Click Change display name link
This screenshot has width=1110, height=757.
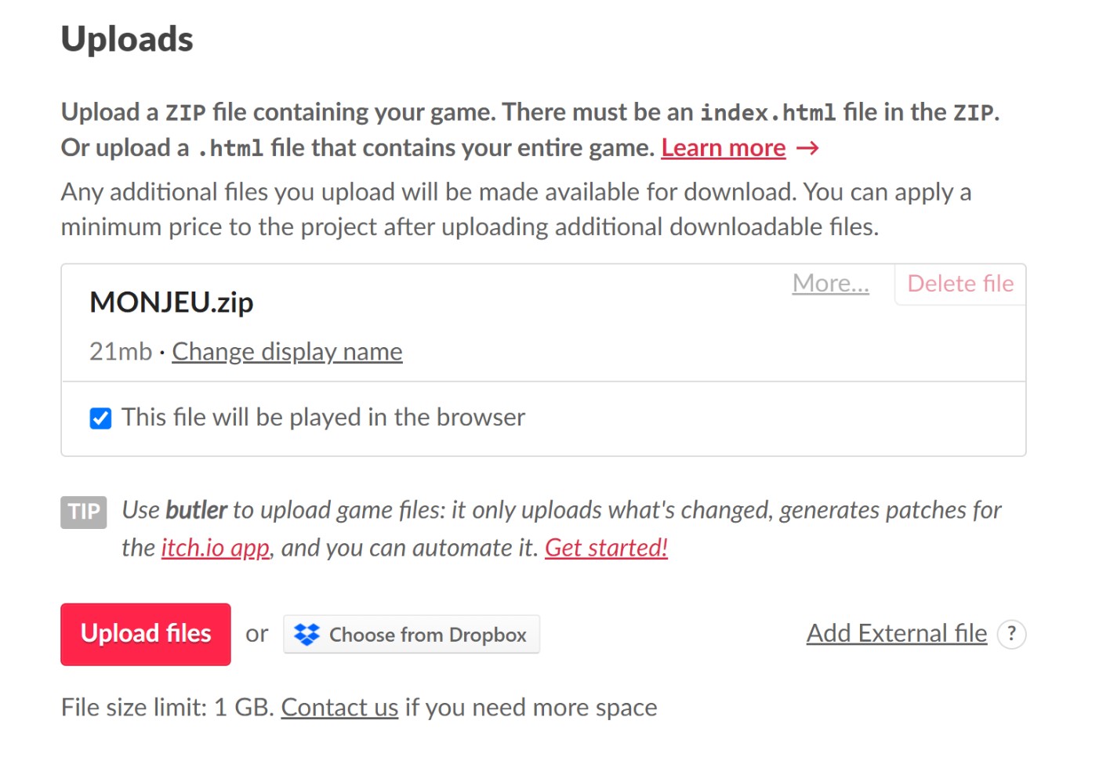287,352
